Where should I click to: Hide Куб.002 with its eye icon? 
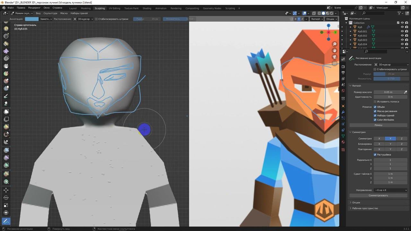(402, 36)
